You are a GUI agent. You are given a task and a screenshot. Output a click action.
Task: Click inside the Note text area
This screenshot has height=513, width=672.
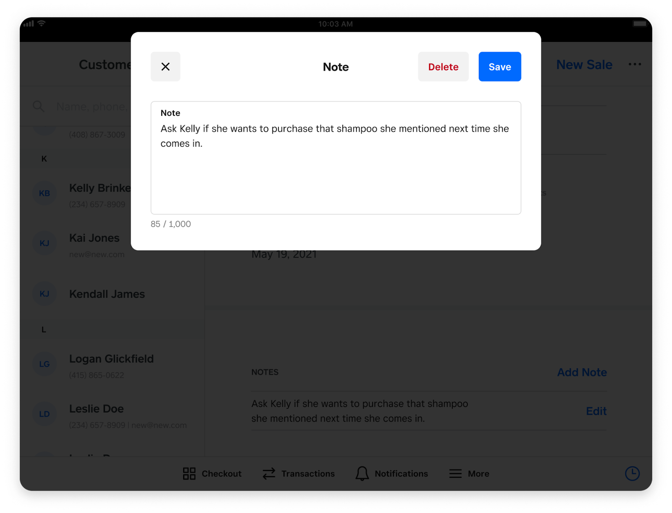(x=336, y=158)
